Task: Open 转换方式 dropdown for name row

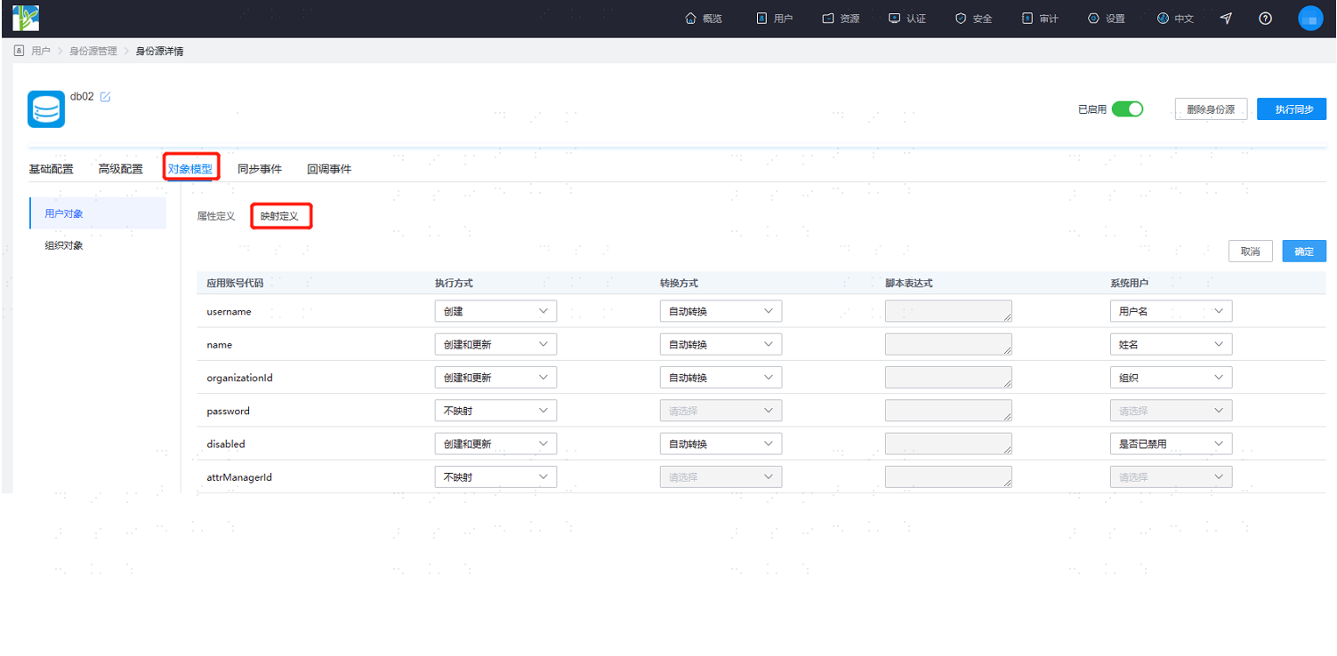Action: [x=721, y=344]
